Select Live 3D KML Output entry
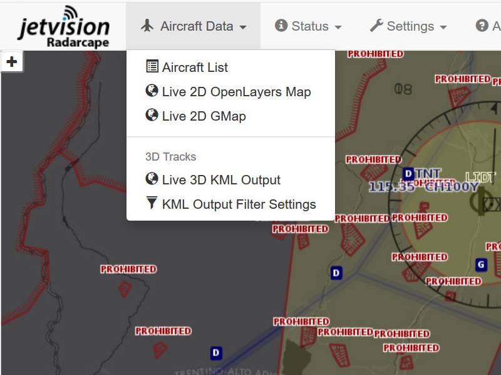 221,180
